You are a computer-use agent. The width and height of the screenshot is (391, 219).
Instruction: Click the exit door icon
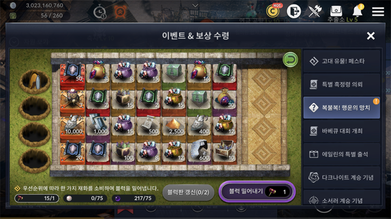(294, 11)
